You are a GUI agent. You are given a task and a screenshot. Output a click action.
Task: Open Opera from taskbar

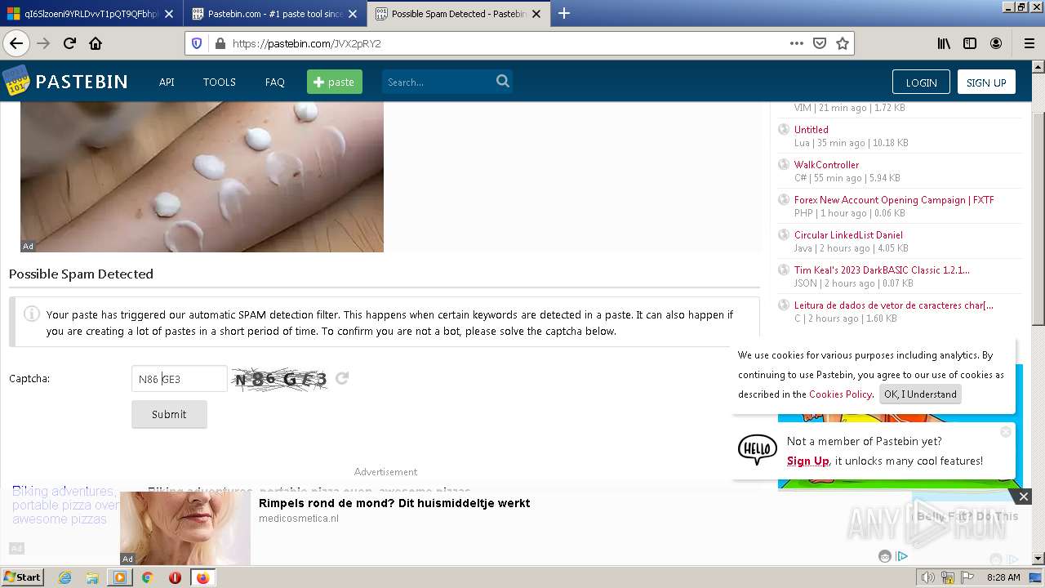175,577
